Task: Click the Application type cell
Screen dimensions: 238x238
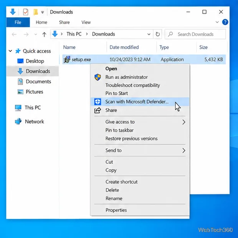Action: [x=172, y=59]
